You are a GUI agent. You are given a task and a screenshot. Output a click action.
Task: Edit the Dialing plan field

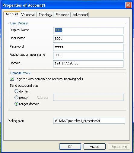pyautogui.click(x=89, y=121)
